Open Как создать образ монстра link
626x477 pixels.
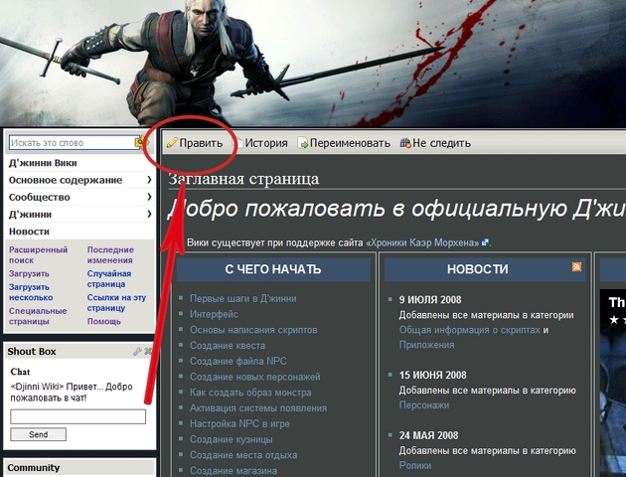click(250, 393)
